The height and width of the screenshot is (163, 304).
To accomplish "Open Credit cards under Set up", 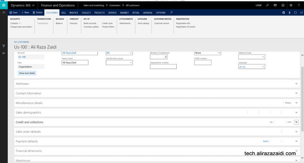I will click(107, 23).
